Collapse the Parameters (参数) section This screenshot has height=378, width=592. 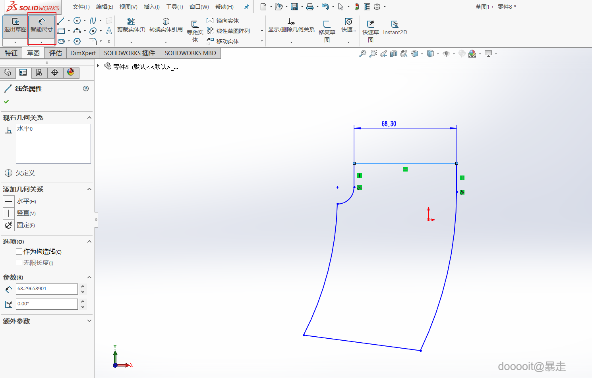[x=89, y=277]
